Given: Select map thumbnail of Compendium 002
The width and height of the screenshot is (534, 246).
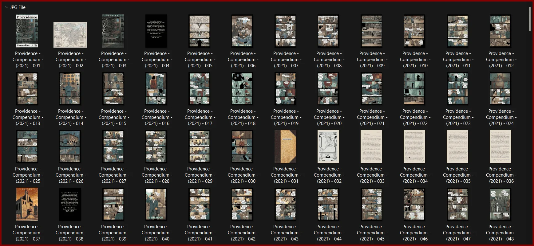Looking at the screenshot, I should coord(70,35).
